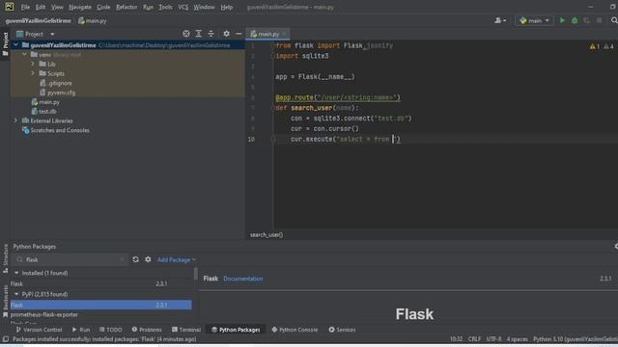
Task: Open the Code menu
Action: point(103,7)
